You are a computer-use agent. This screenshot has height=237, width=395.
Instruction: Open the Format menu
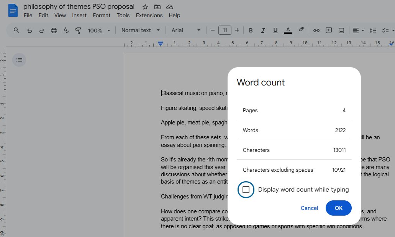[x=102, y=15]
